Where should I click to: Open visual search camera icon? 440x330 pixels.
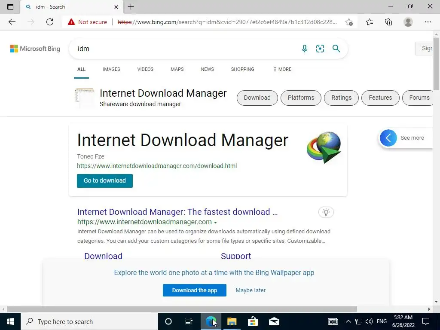click(320, 49)
